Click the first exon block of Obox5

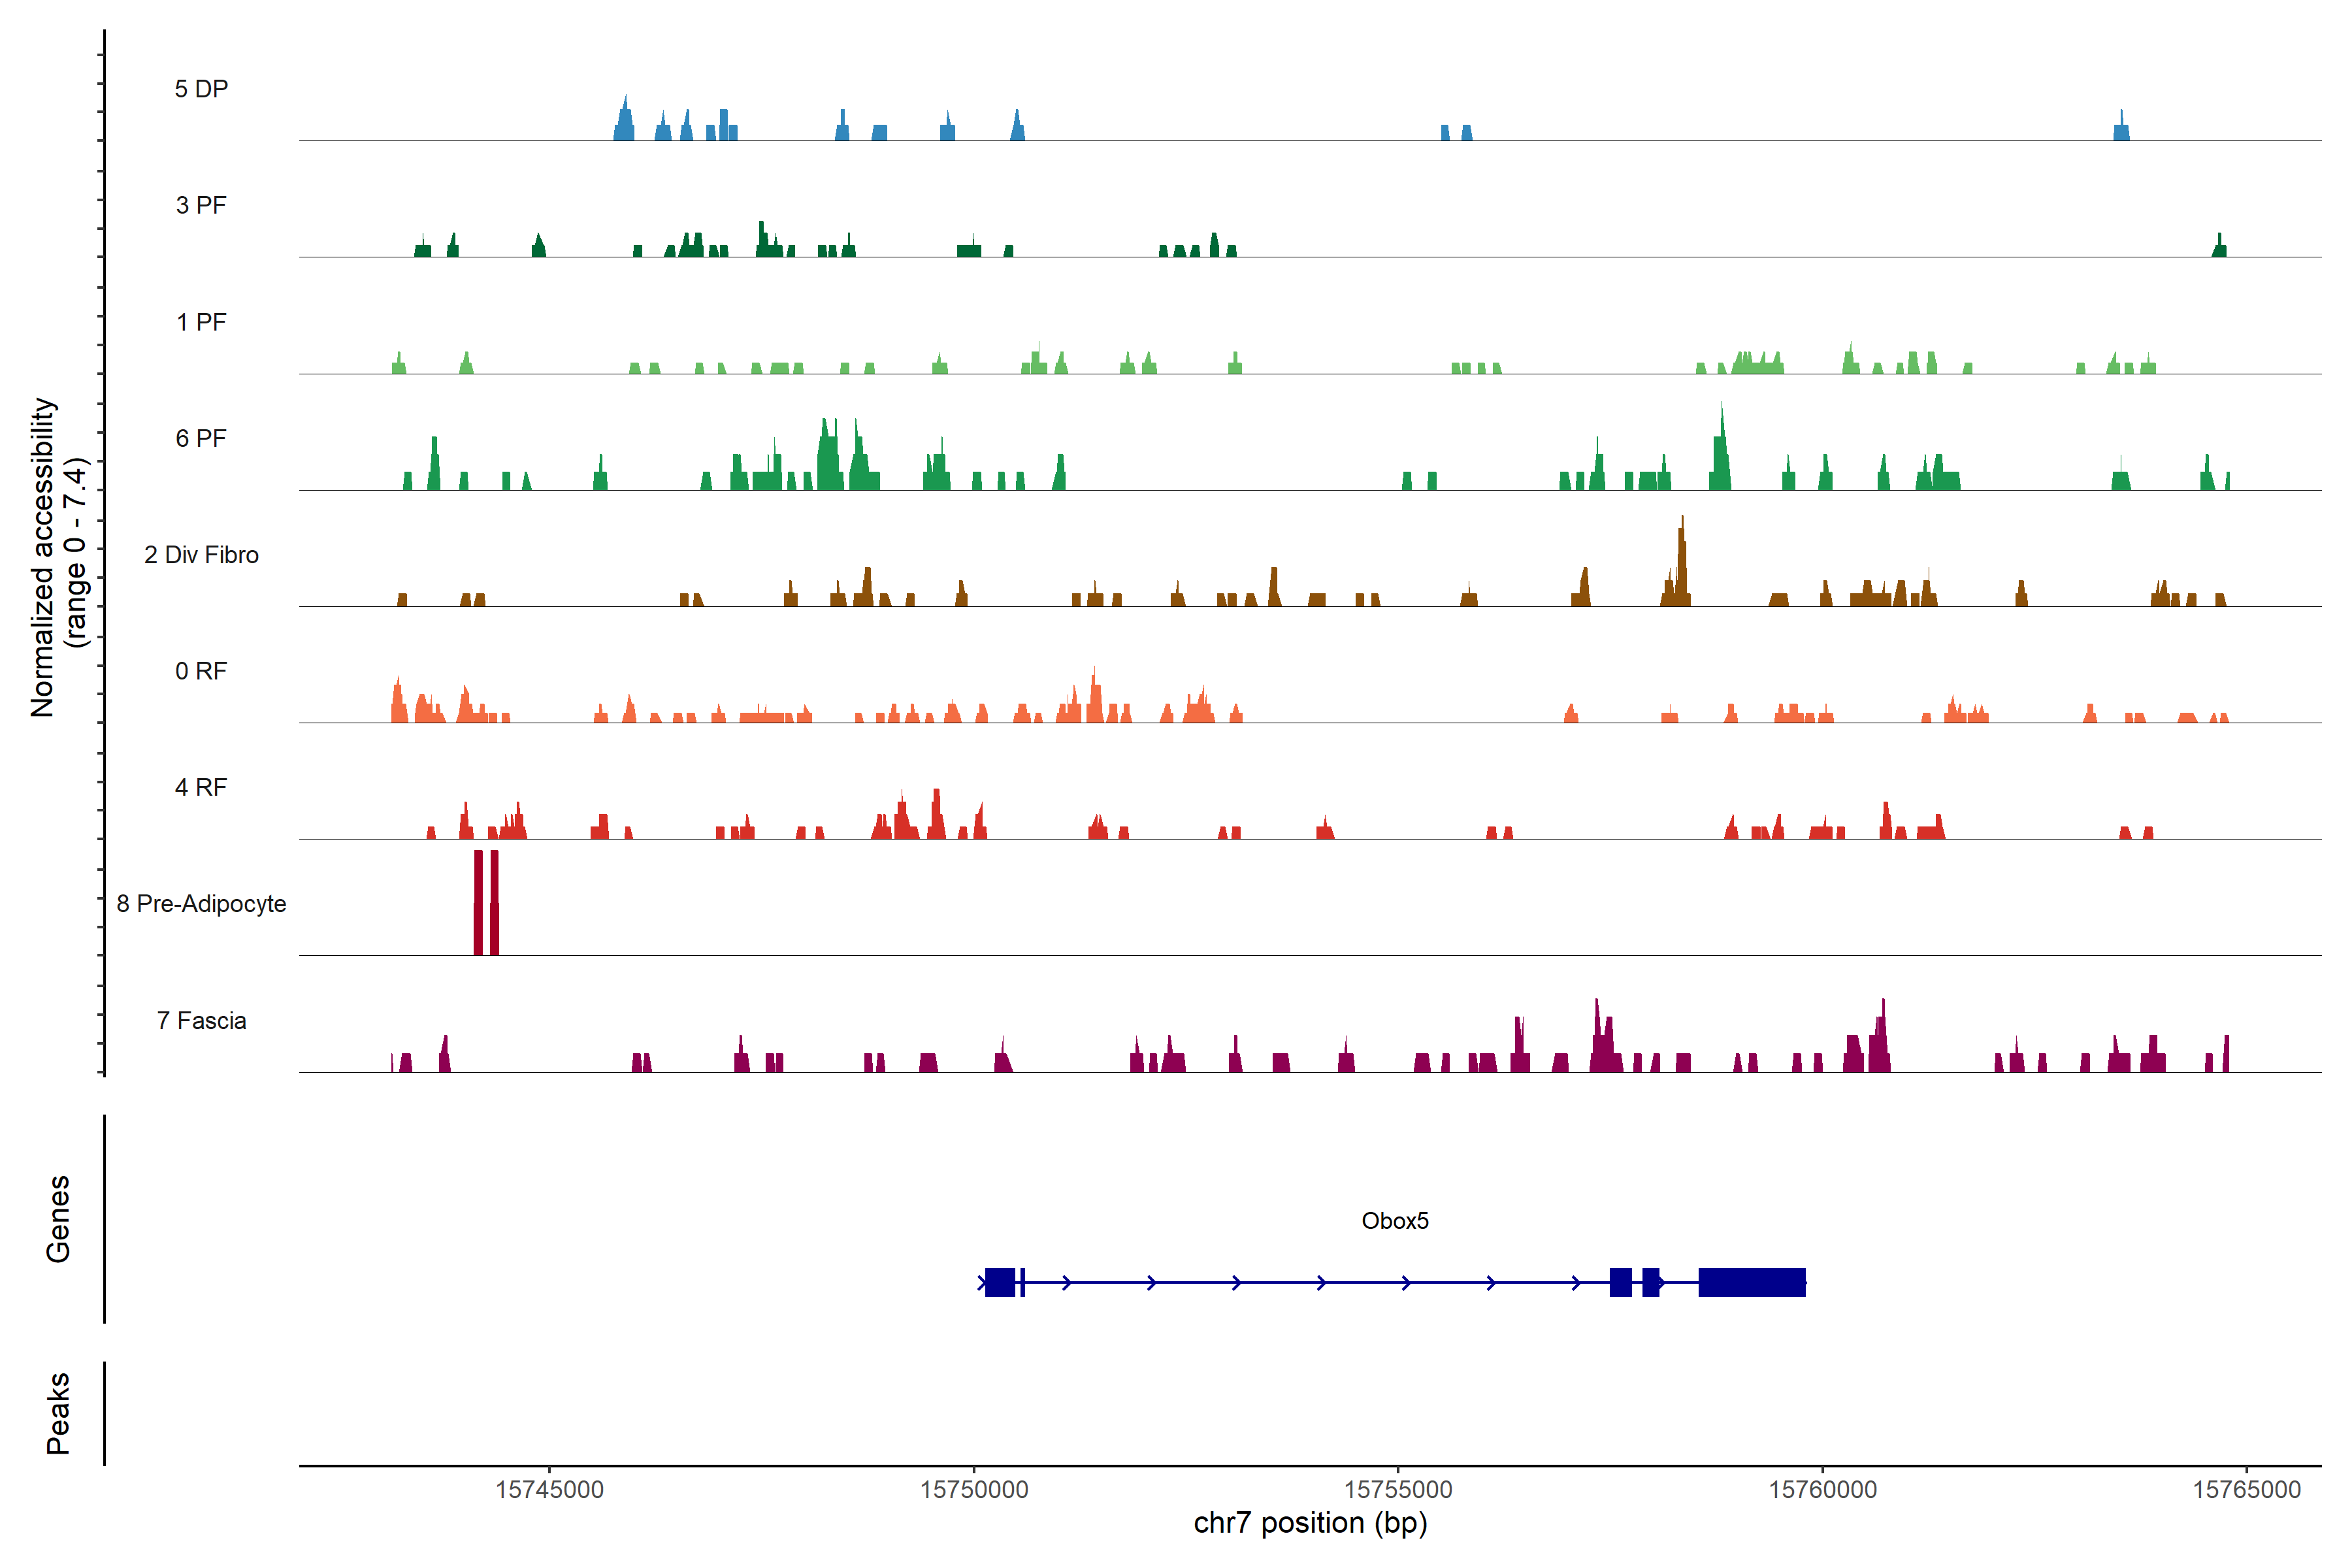click(999, 1282)
